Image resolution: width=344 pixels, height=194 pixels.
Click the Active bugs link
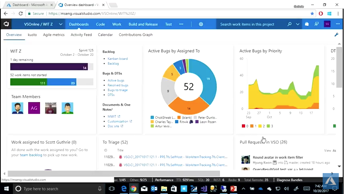click(116, 80)
